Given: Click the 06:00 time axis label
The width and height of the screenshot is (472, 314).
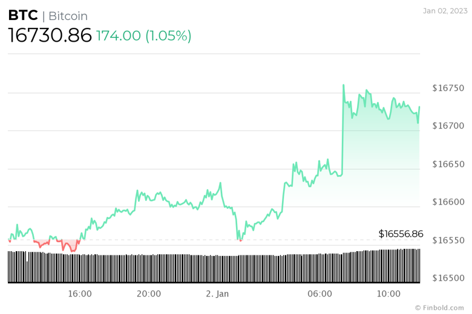Looking at the screenshot, I should tap(320, 294).
